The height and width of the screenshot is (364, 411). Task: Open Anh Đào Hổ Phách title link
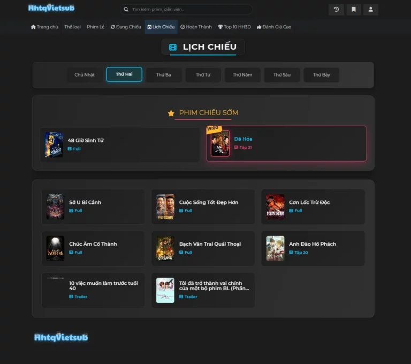point(313,244)
